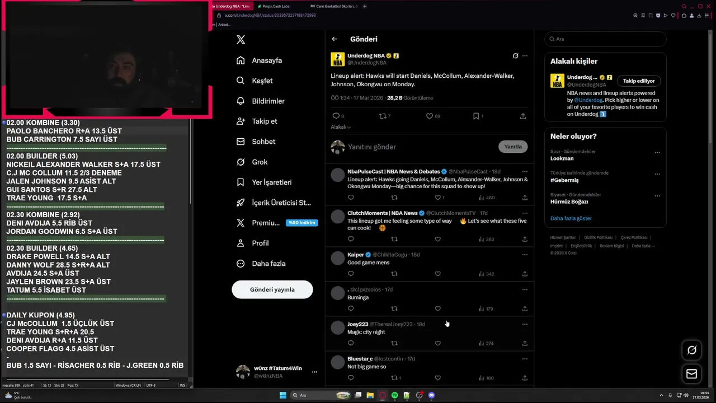Open File Explorer from the taskbar

point(370,395)
